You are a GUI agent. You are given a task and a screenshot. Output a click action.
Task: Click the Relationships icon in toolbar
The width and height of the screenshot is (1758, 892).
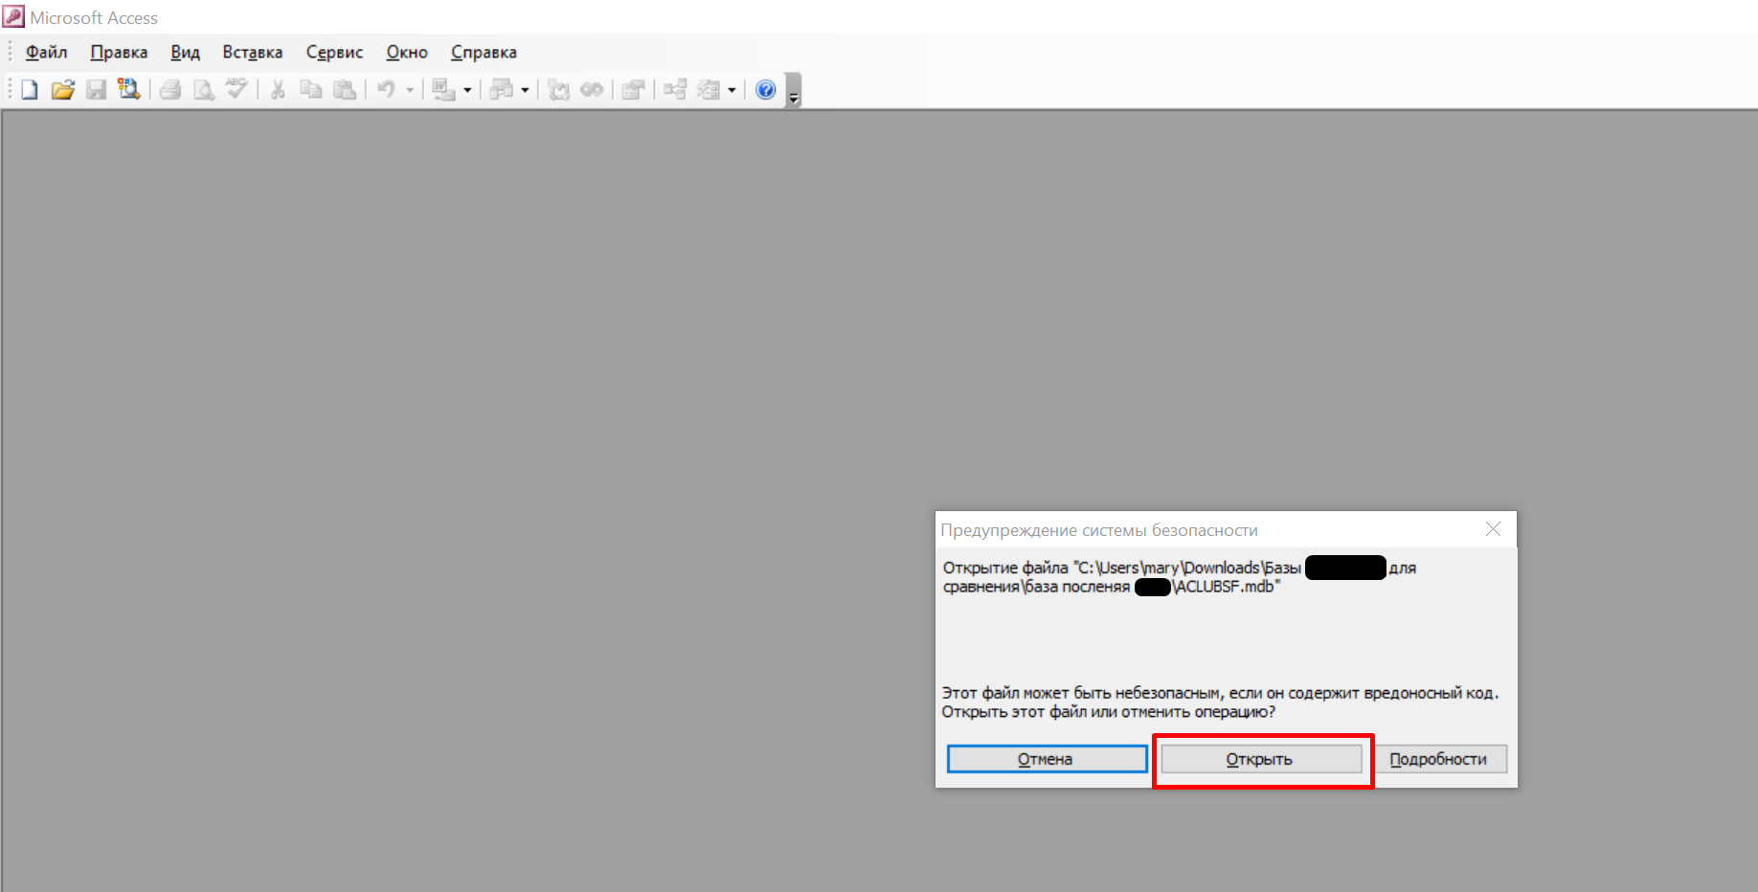675,90
